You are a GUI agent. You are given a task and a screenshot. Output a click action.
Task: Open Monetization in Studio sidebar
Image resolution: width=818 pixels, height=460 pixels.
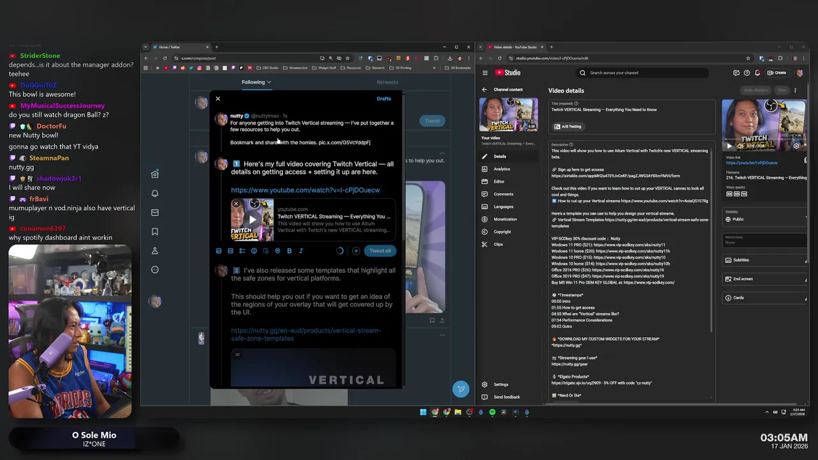[x=509, y=219]
